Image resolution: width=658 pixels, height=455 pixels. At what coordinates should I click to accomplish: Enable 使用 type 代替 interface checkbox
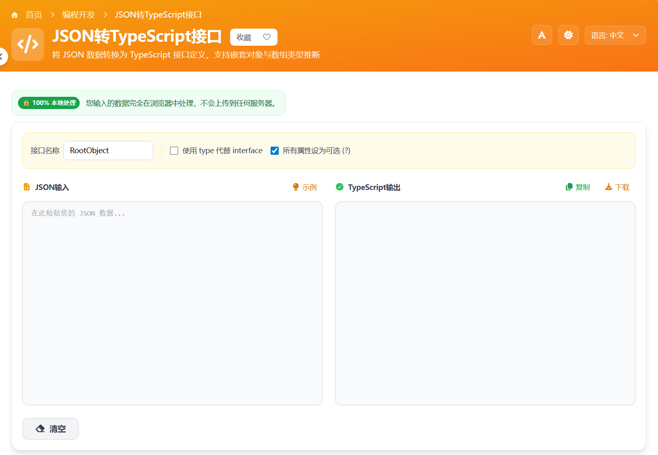[x=174, y=151]
